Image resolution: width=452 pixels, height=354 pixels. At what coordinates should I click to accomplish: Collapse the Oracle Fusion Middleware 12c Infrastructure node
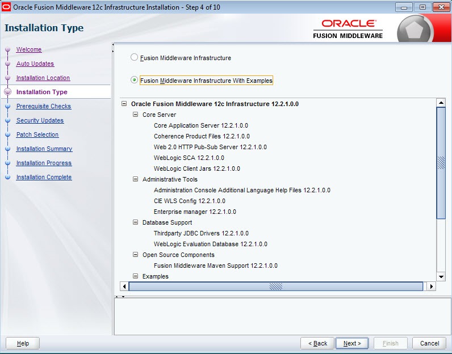[x=124, y=103]
